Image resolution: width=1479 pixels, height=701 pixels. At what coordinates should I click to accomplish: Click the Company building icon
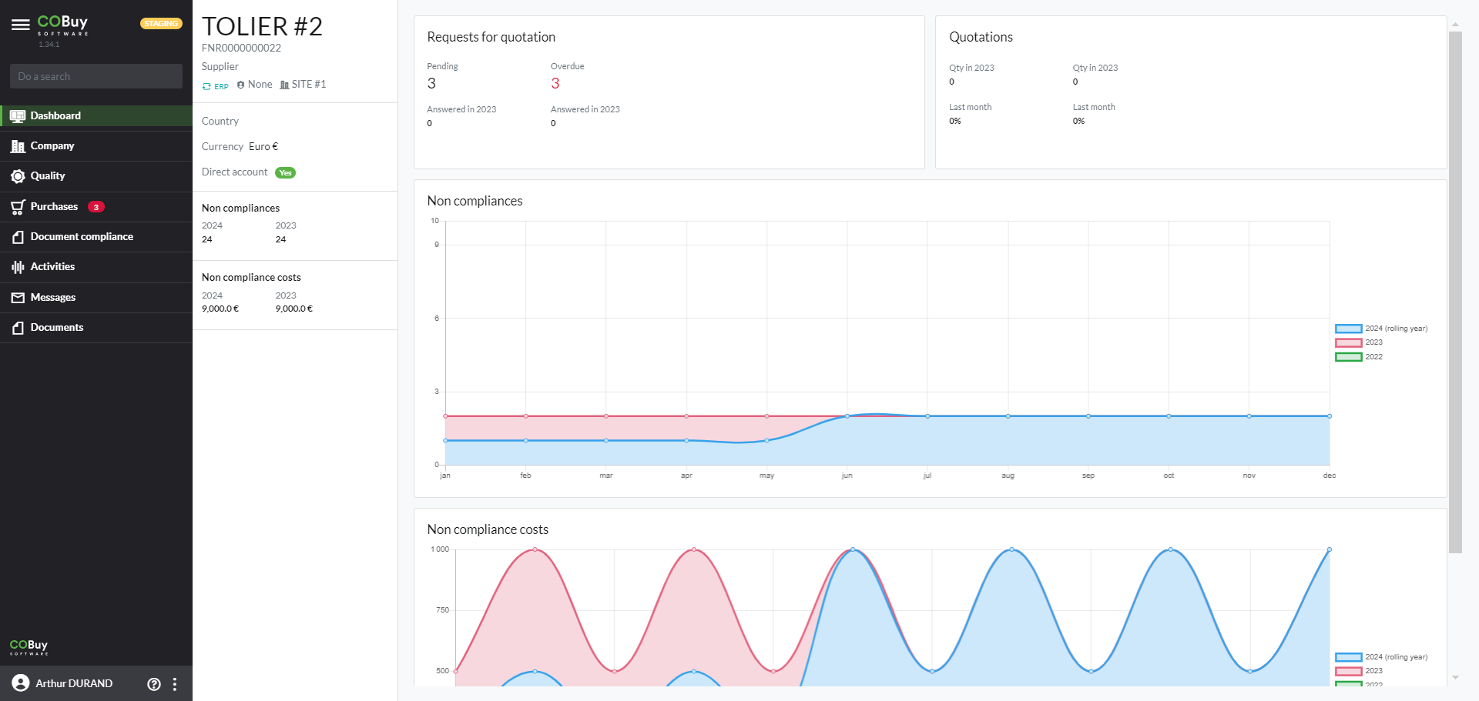point(18,146)
